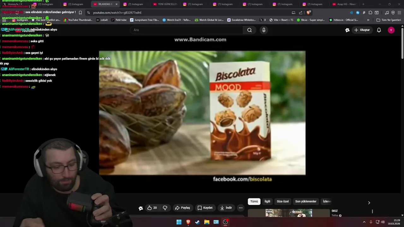404x227 pixels.
Task: Open the YouTube notifications bell
Action: pos(379,30)
